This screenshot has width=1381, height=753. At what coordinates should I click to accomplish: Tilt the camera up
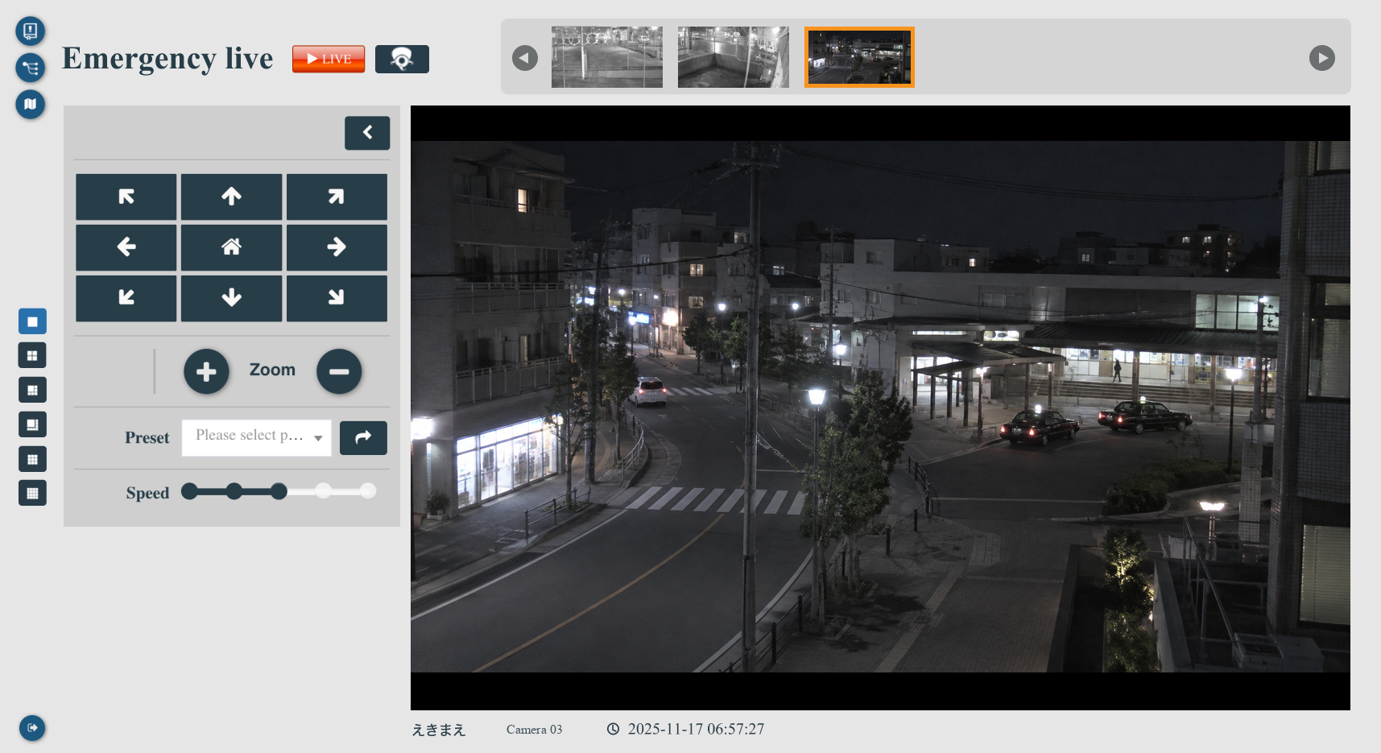click(x=232, y=197)
